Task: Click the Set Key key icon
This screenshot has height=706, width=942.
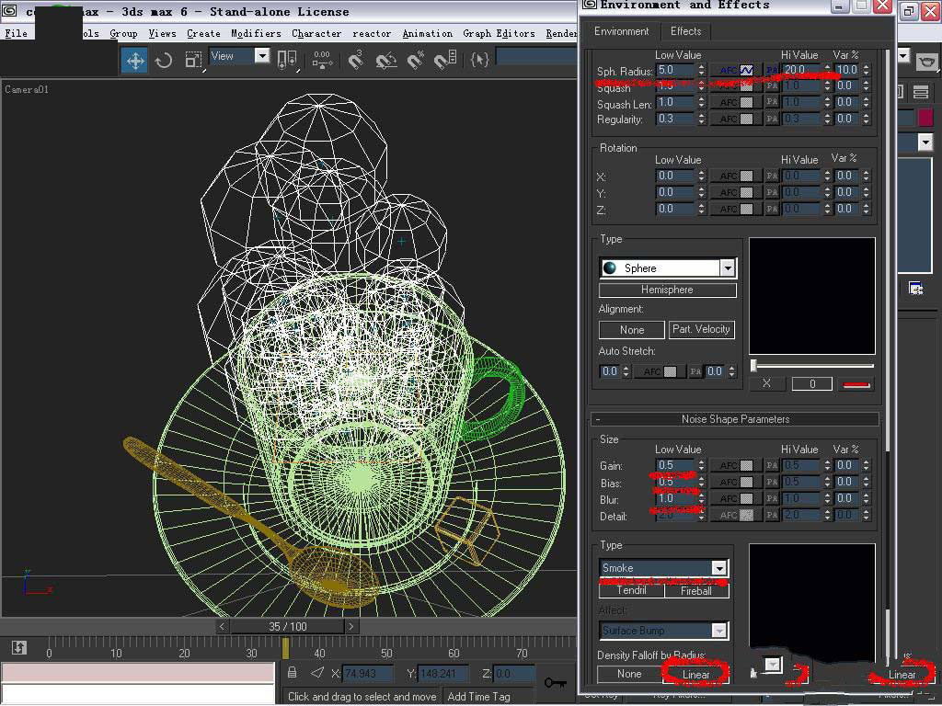Action: tap(555, 681)
